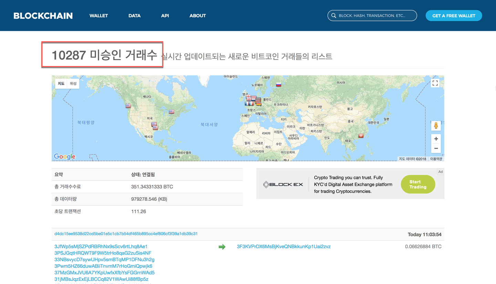This screenshot has width=496, height=284.
Task: Select the Street View pegman icon
Action: [x=436, y=125]
